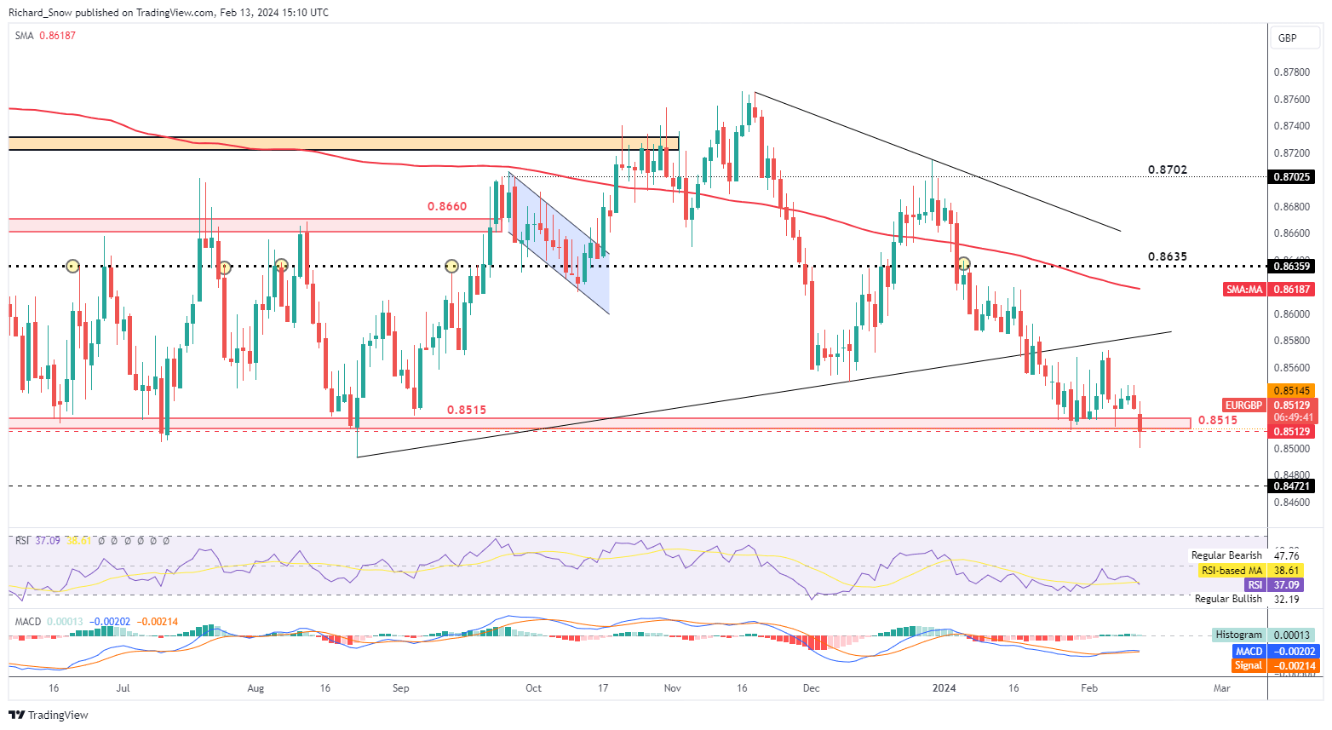Select the black 0.8702 text annotation
Screen dimensions: 1332x730
(1167, 170)
